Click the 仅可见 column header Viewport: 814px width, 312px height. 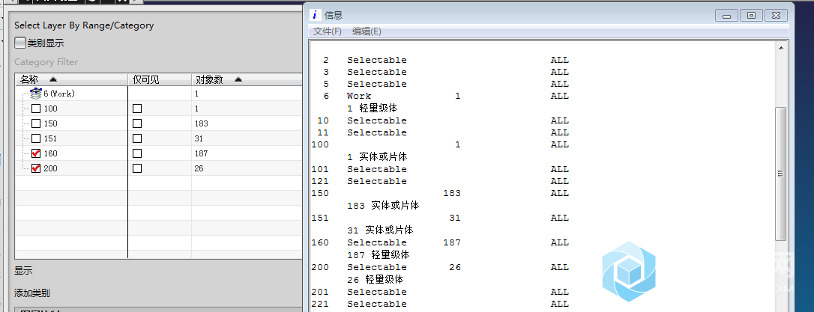coord(160,79)
